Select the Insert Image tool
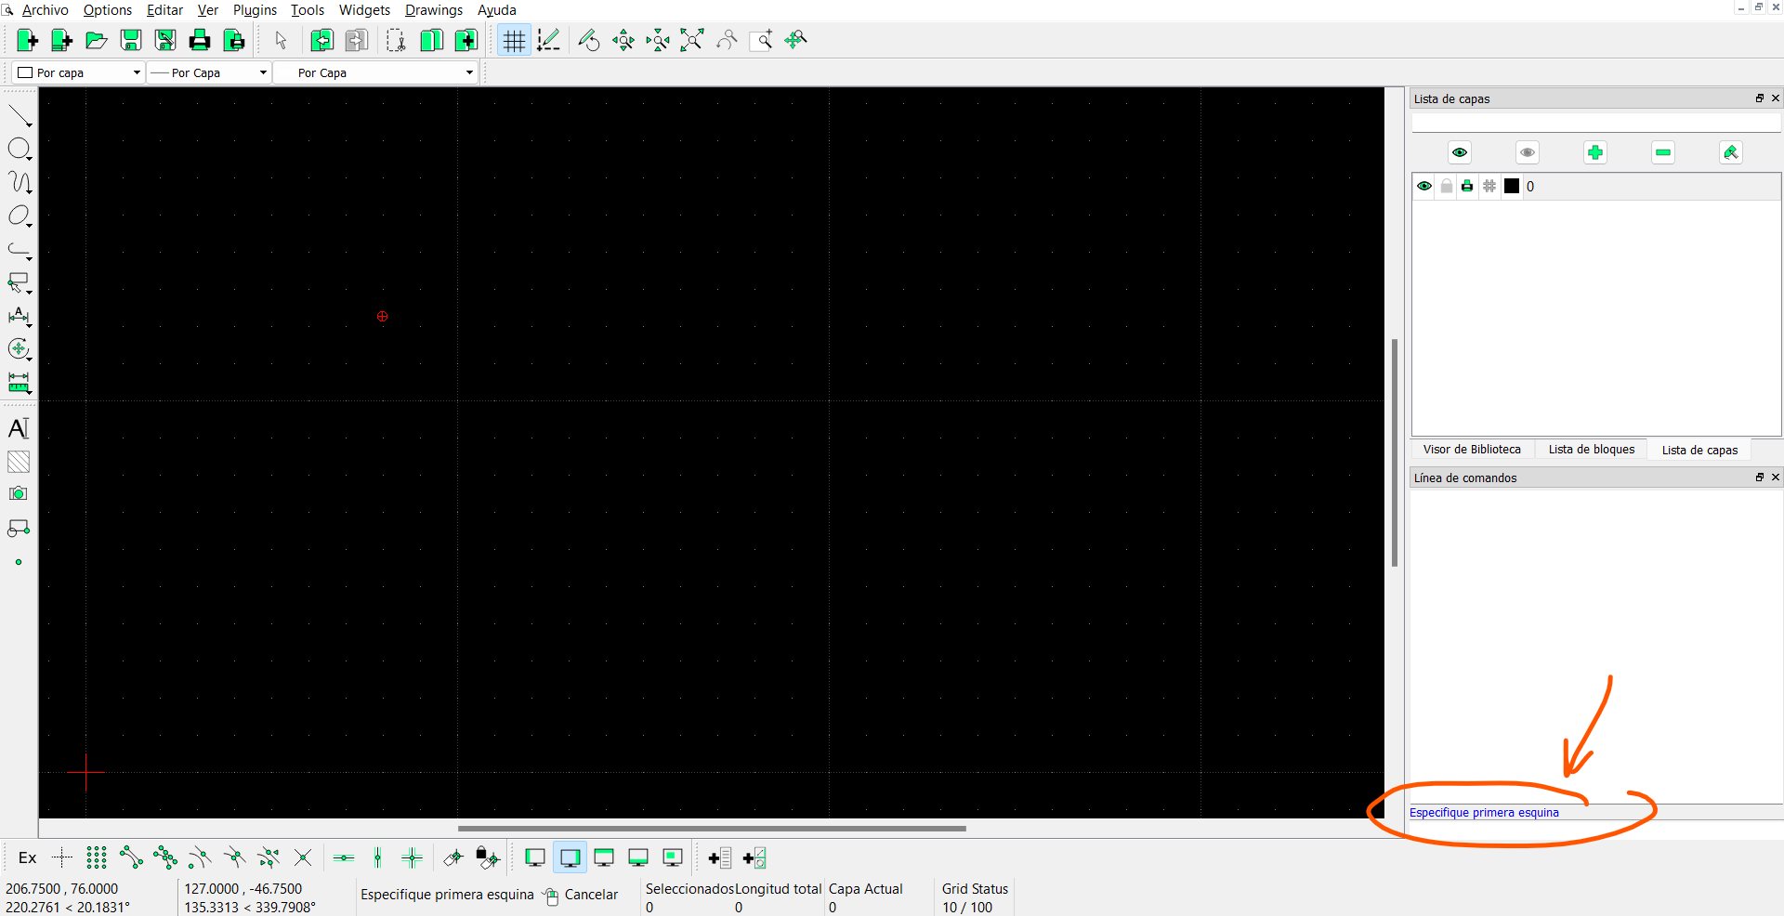Screen dimensions: 1784x916 19,494
